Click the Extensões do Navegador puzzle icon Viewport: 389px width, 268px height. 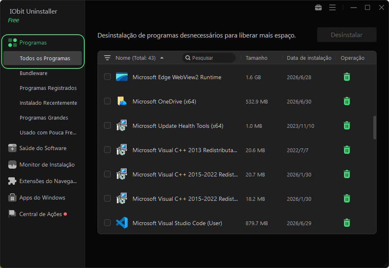(12, 181)
